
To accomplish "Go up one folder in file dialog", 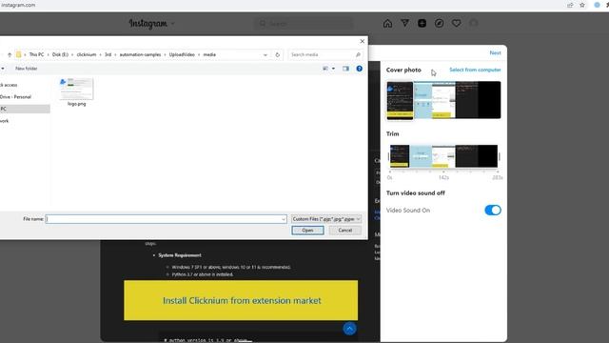I will tap(10, 55).
